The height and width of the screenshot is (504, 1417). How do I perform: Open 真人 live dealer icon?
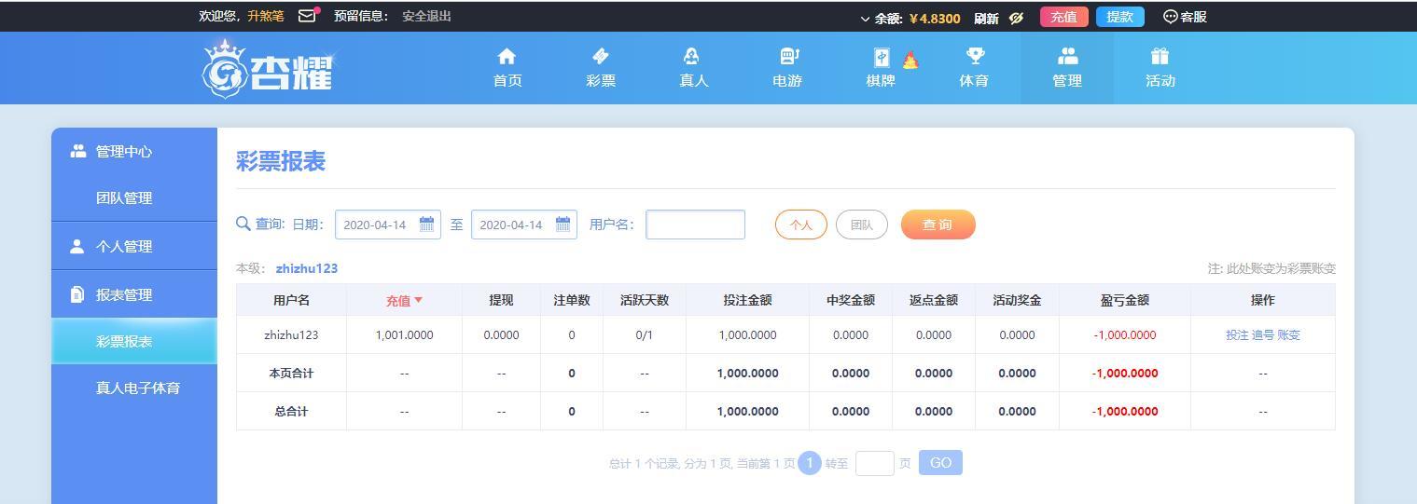(x=691, y=57)
